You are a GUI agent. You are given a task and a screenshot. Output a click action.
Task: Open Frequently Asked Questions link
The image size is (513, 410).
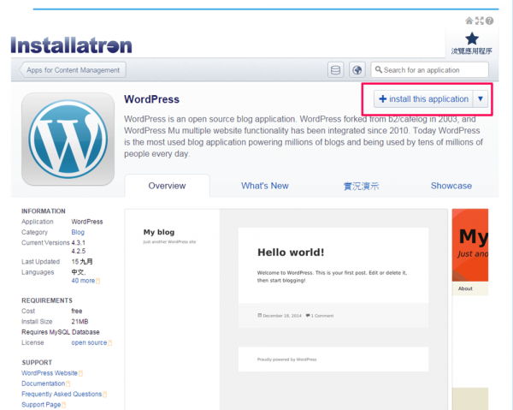tap(62, 394)
